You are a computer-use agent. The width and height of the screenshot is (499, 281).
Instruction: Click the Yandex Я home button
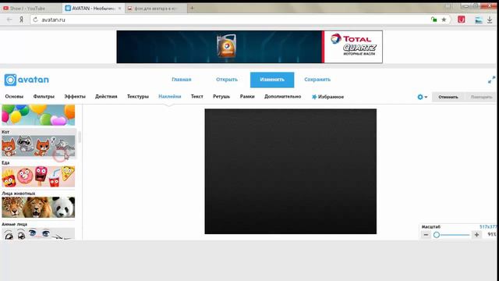coord(21,20)
